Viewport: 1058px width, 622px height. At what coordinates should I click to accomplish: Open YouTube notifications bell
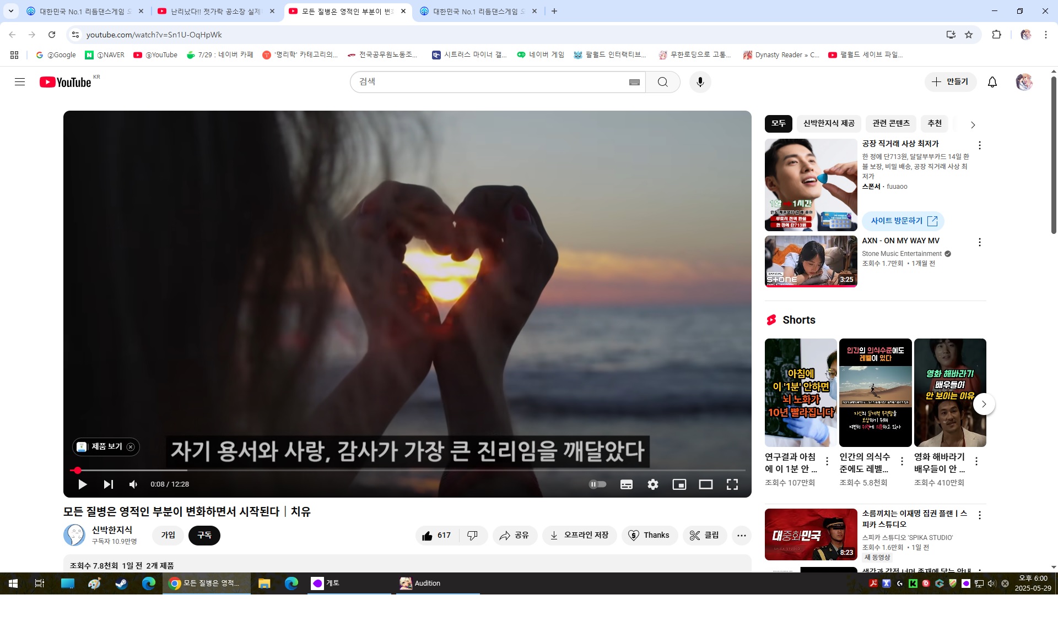coord(992,82)
